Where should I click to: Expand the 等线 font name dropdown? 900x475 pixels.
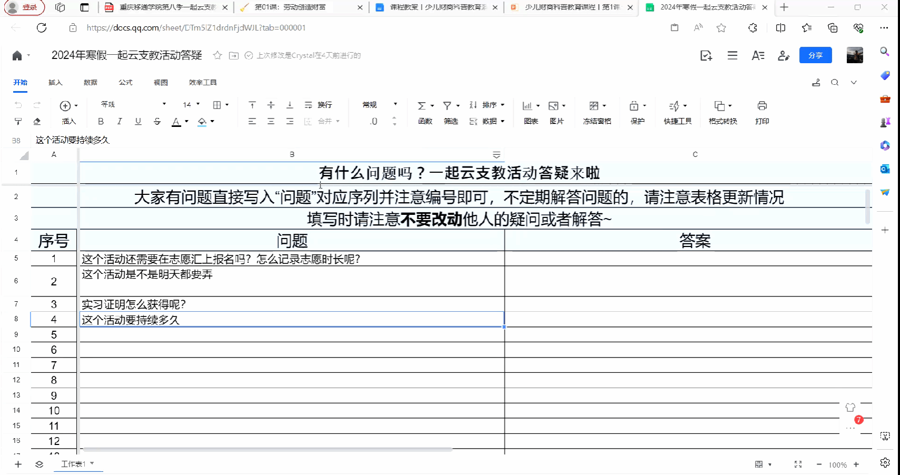164,104
